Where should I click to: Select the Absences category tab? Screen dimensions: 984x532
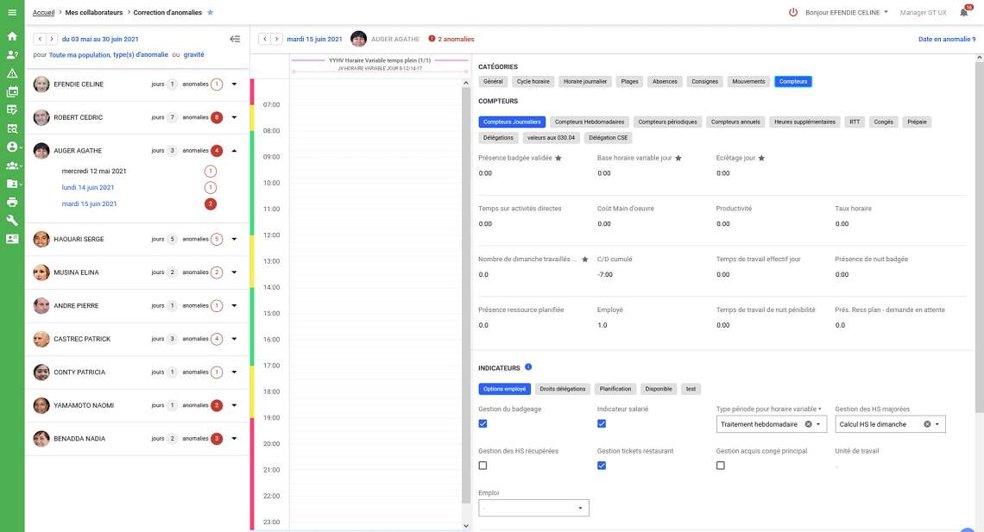665,81
